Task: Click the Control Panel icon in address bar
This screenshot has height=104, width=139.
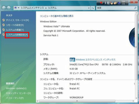Action: (x=15, y=8)
